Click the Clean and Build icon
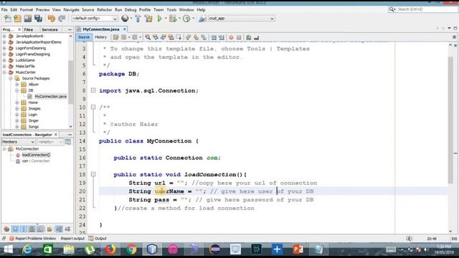 pos(148,19)
